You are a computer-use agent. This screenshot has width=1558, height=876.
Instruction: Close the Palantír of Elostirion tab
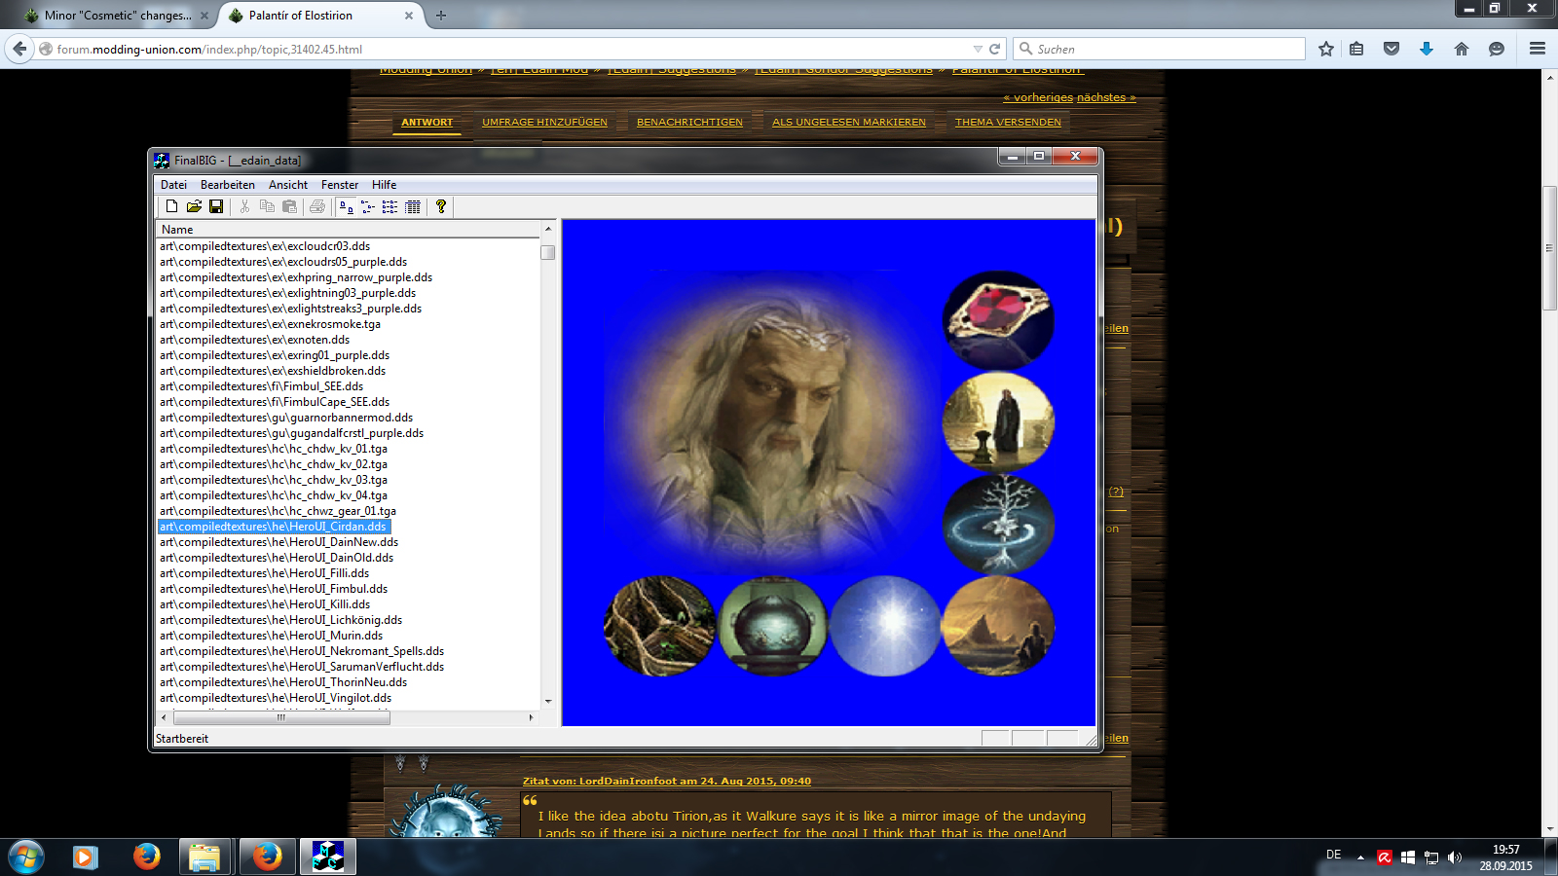409,16
